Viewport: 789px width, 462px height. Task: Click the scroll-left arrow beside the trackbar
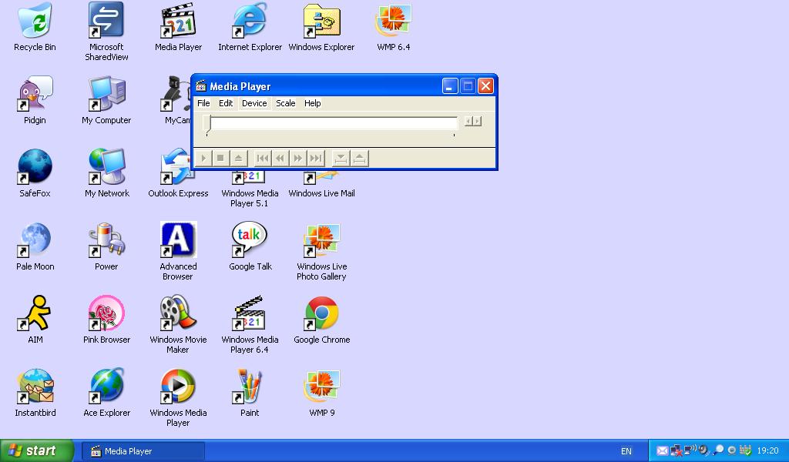[468, 121]
